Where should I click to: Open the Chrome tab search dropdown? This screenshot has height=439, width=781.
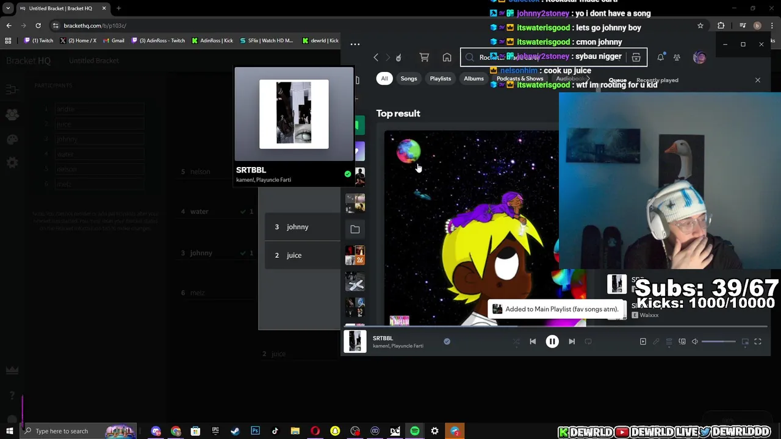8,9
